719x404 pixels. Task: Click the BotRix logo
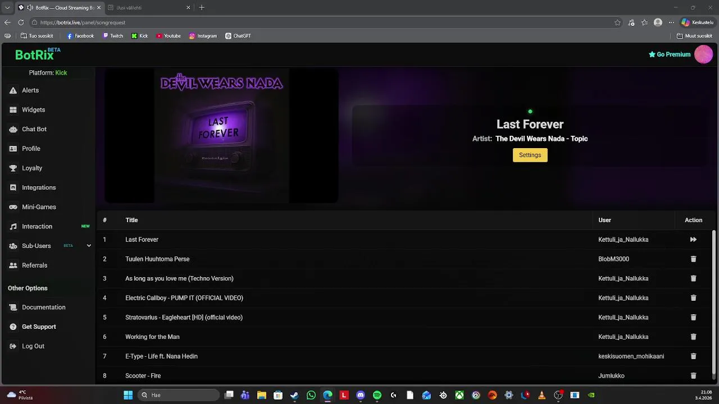coord(37,54)
